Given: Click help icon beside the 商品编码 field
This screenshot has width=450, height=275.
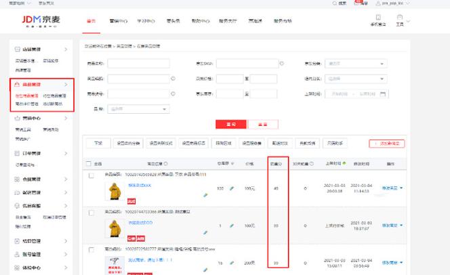Looking at the screenshot, I should click(x=173, y=79).
